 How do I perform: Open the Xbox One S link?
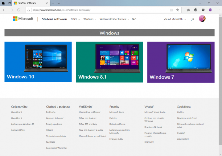[x=16, y=118]
